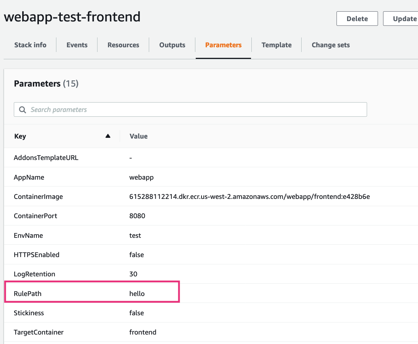
Task: Select the AppName key
Action: click(29, 177)
